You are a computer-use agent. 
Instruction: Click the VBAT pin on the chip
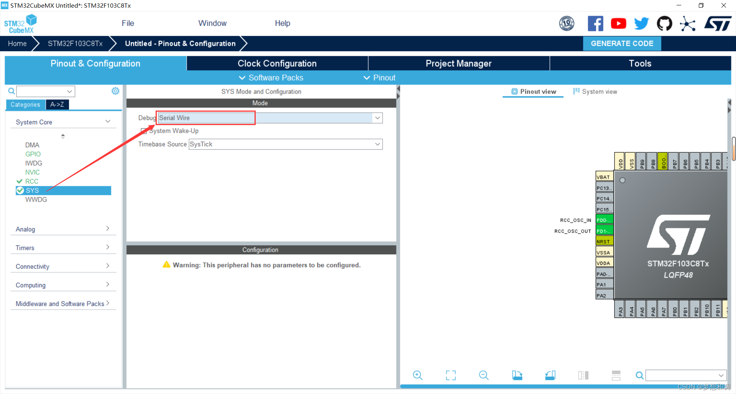[605, 177]
